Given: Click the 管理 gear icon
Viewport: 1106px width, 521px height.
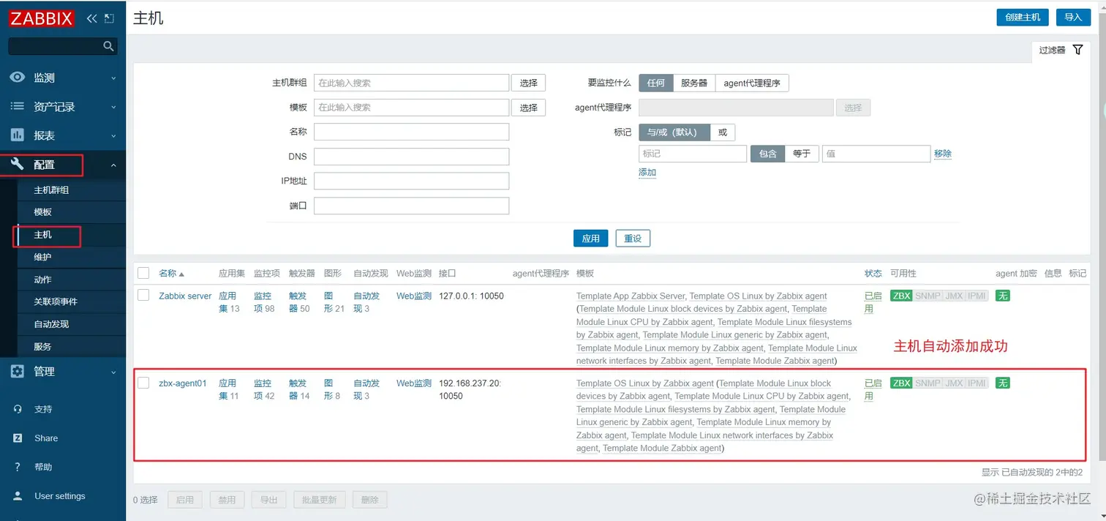Looking at the screenshot, I should [18, 371].
